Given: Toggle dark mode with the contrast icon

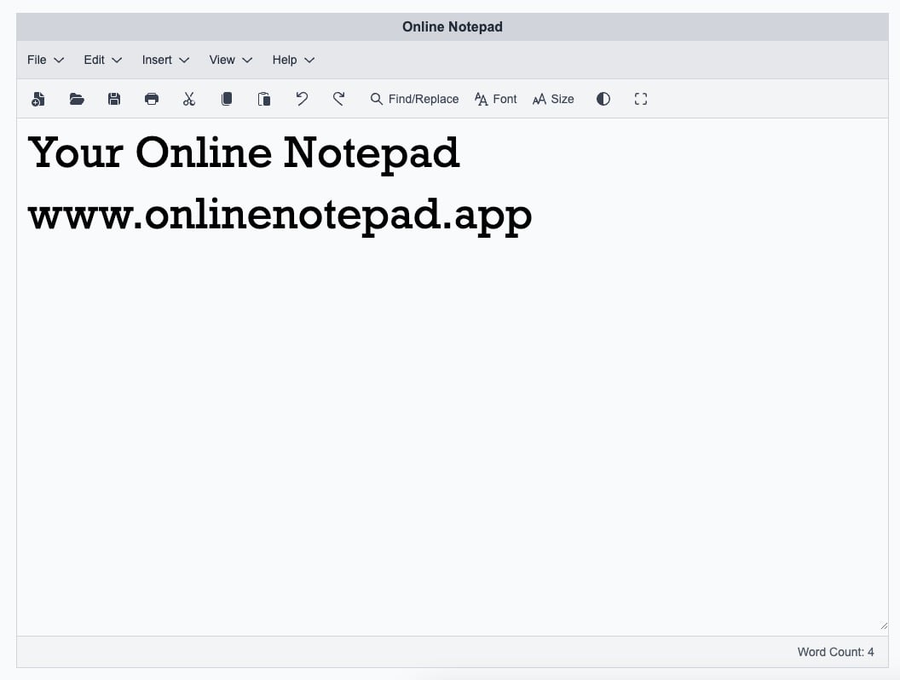Looking at the screenshot, I should tap(603, 99).
